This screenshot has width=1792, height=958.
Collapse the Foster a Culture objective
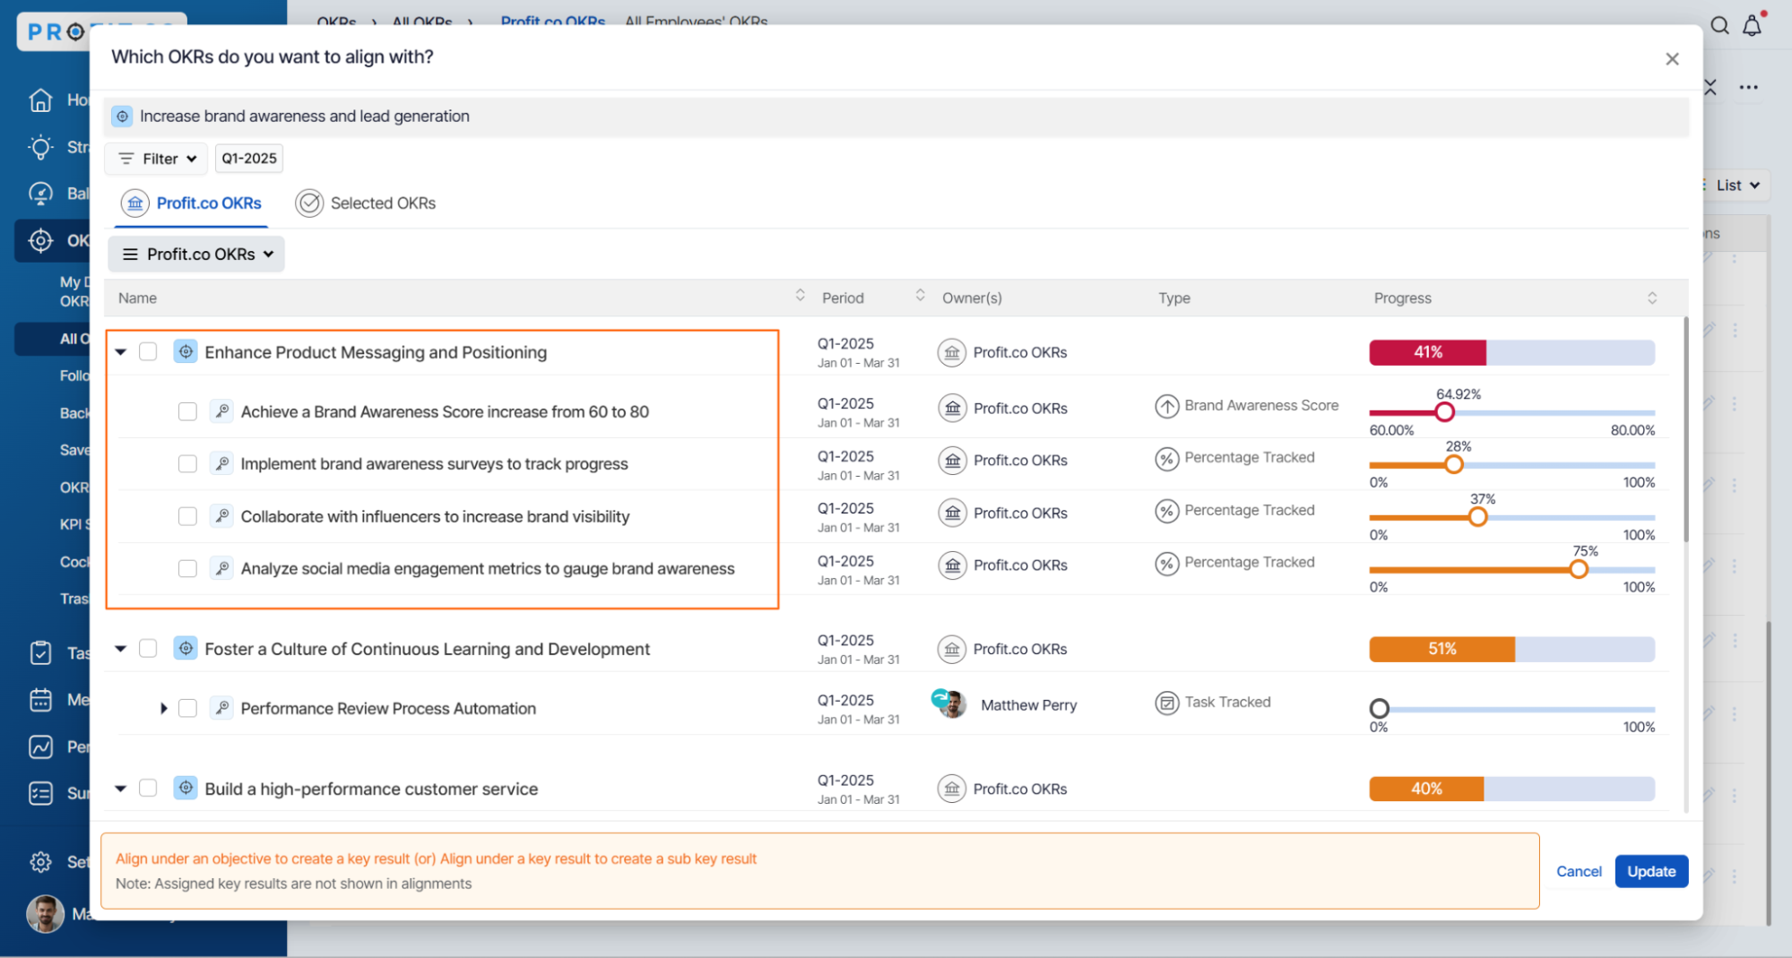[x=121, y=648]
